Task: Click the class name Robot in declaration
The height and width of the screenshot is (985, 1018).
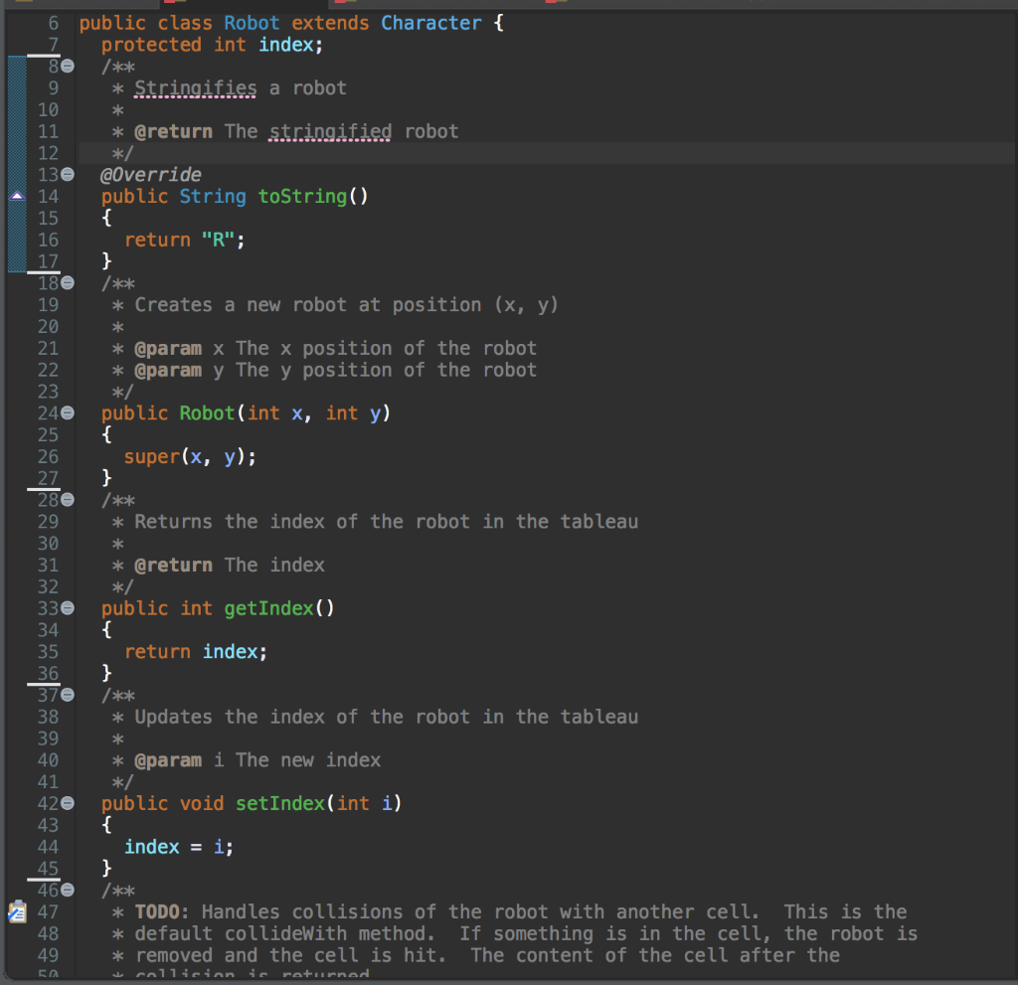Action: click(252, 24)
